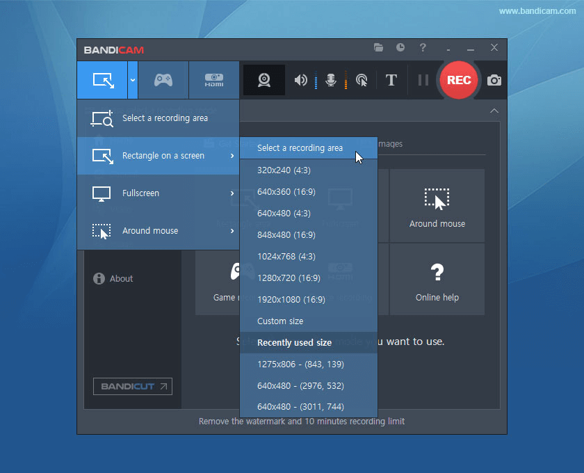Select 1920x1080 (16:9) size
584x473 pixels.
point(309,300)
